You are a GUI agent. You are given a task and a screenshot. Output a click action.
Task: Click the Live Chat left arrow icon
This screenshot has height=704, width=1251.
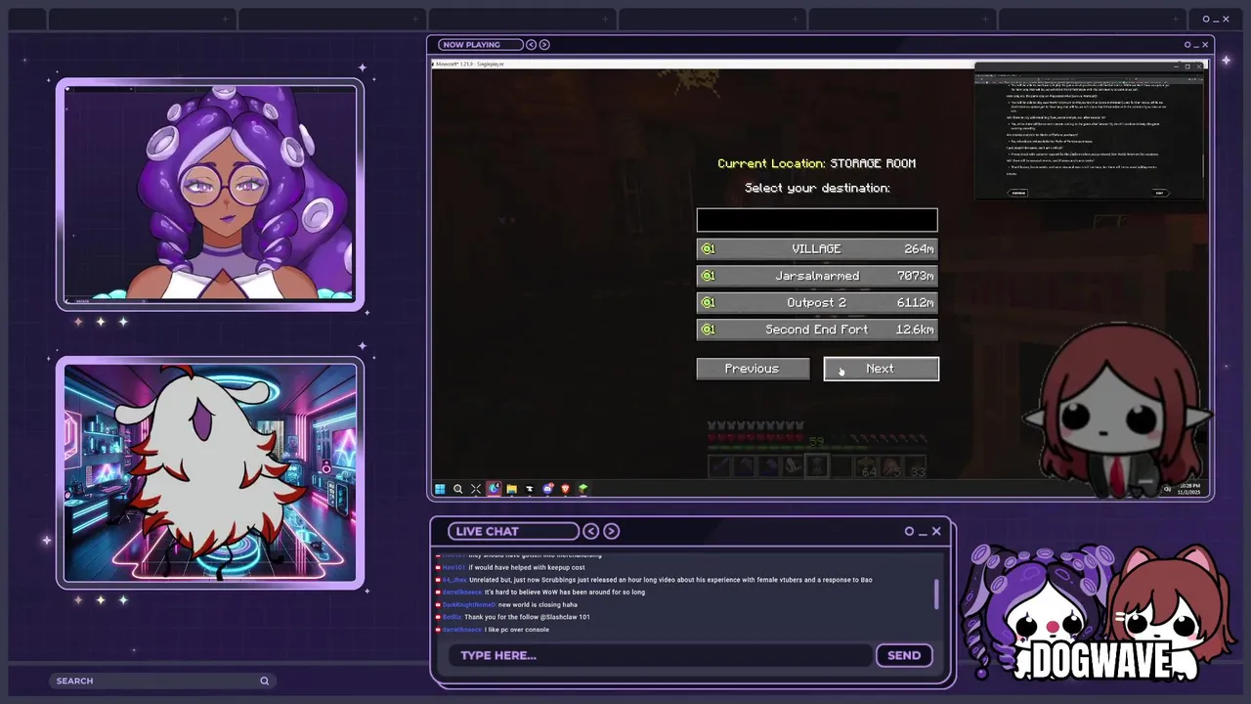click(x=591, y=531)
